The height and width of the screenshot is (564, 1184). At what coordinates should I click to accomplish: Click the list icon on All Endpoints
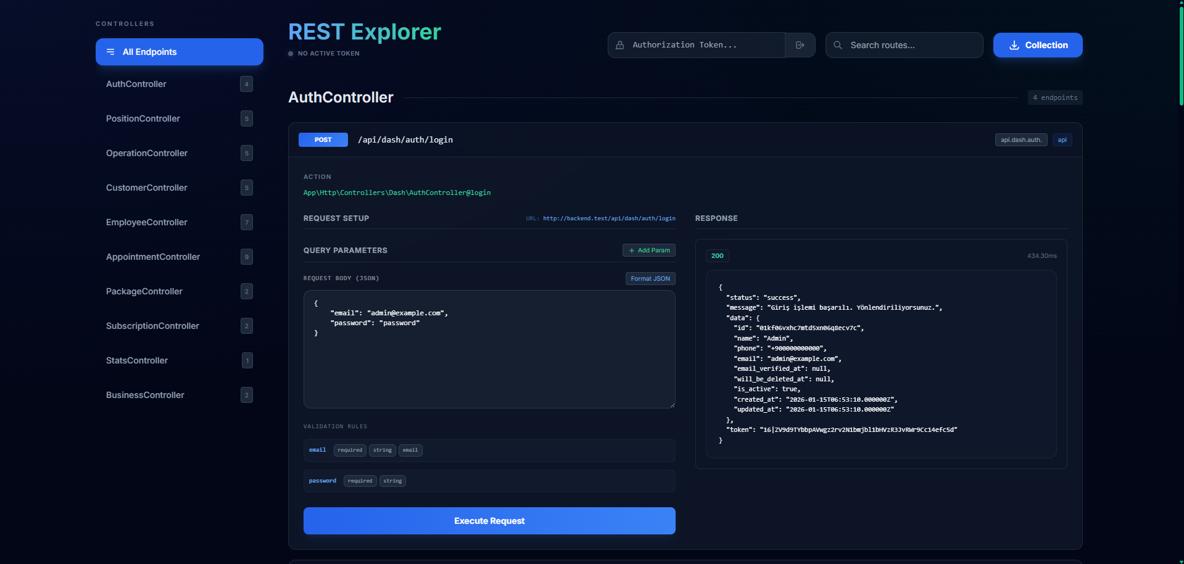tap(110, 52)
